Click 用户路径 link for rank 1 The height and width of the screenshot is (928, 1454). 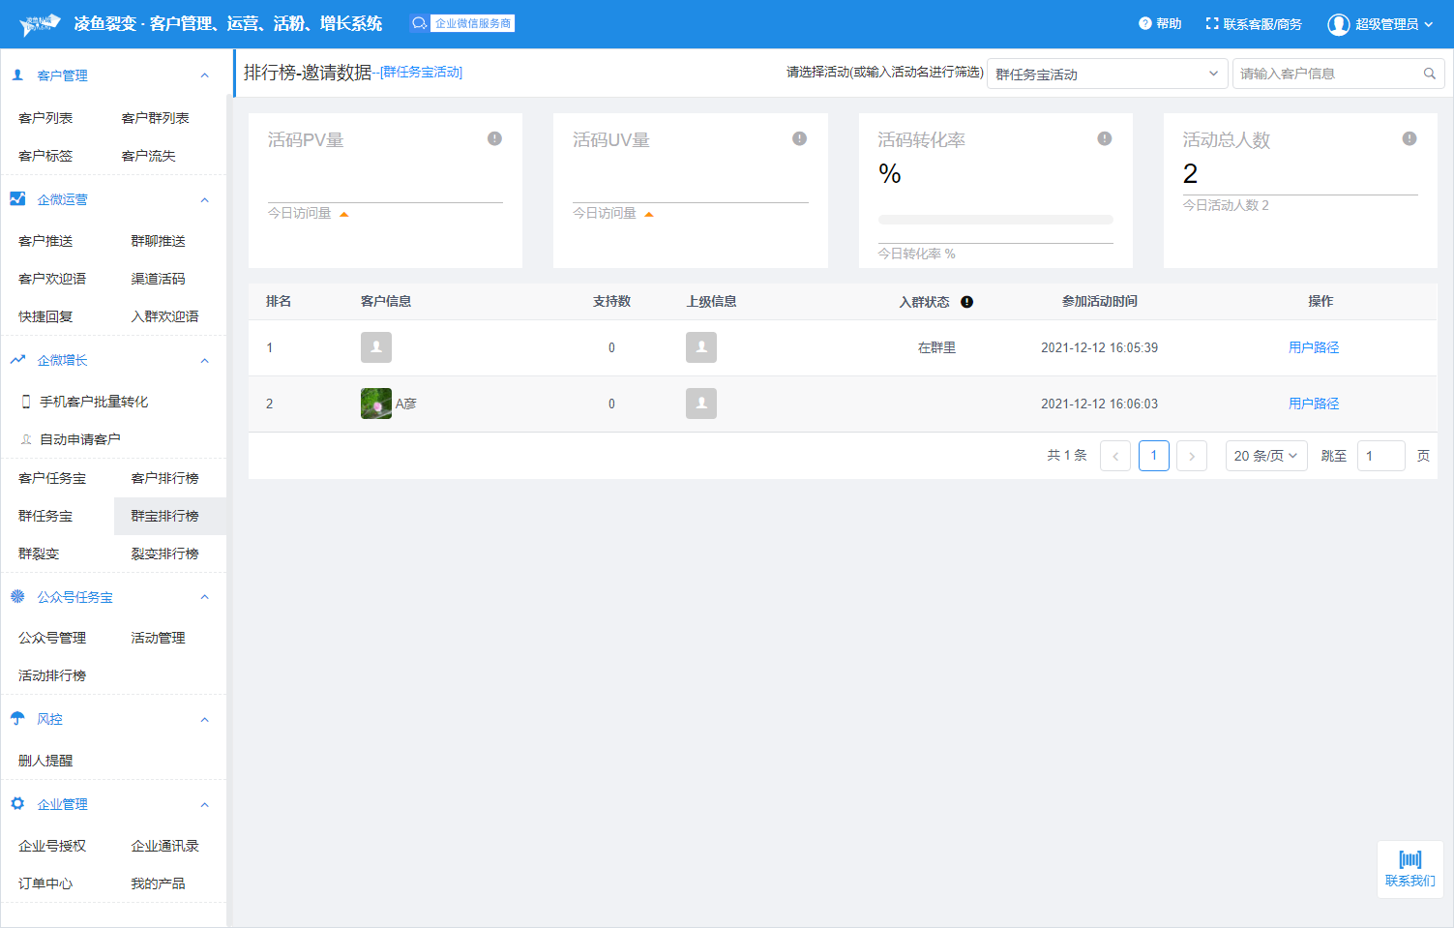click(1313, 347)
